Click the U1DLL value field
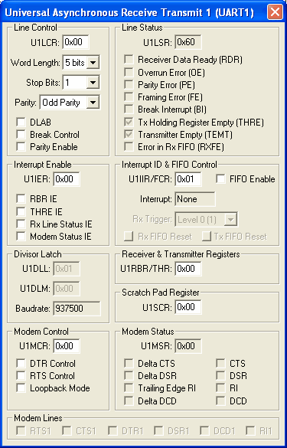 coord(67,269)
